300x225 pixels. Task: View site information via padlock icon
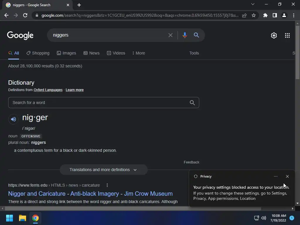pyautogui.click(x=37, y=15)
